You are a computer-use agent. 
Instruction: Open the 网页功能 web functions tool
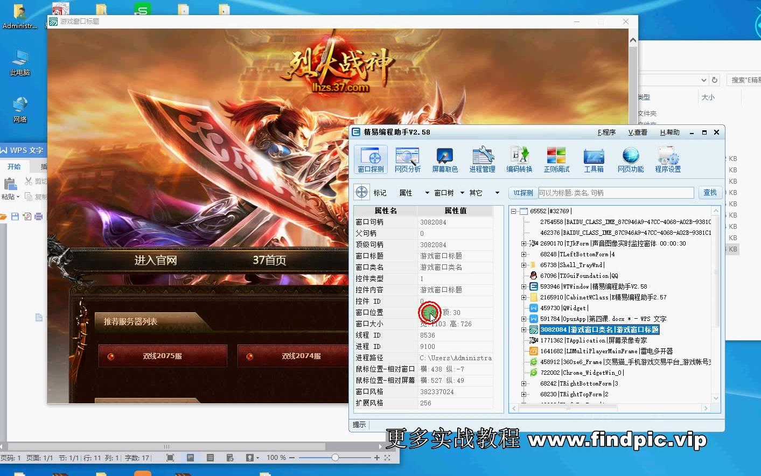(x=631, y=160)
